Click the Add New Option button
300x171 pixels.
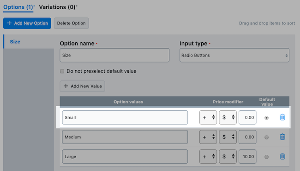click(27, 23)
